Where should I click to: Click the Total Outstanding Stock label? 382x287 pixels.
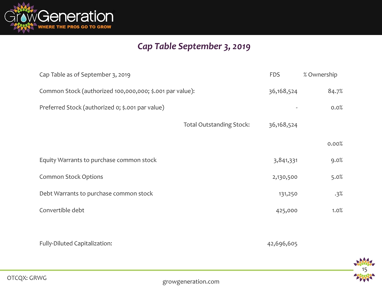(217, 124)
